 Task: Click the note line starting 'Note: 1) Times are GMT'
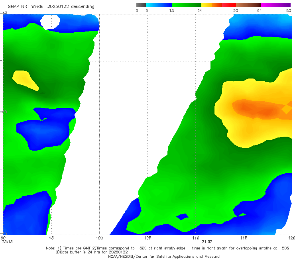(167, 248)
